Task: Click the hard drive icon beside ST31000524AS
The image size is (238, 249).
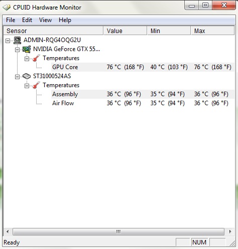Action: (x=27, y=76)
